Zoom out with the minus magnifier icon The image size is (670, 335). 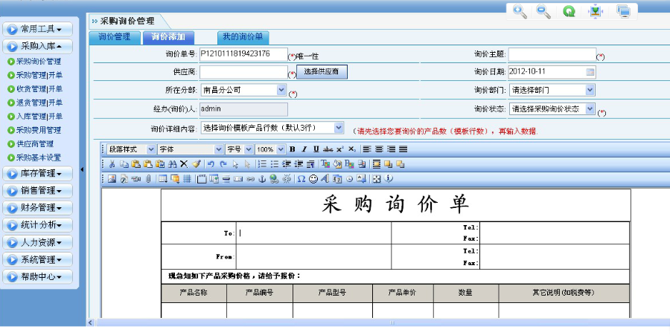pos(543,11)
